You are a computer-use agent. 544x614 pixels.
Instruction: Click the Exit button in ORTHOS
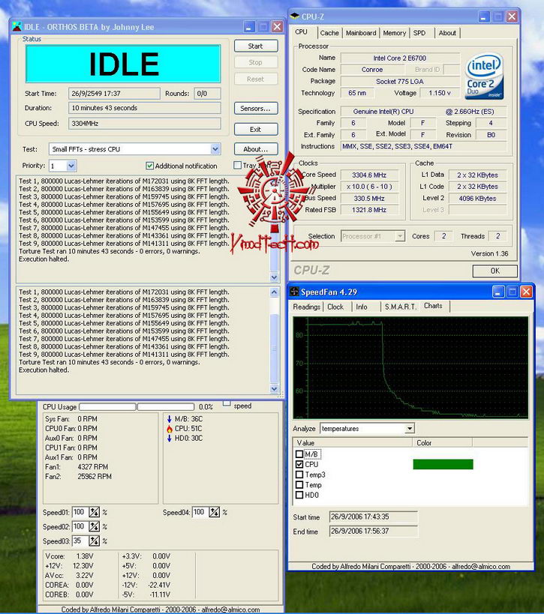[x=256, y=129]
